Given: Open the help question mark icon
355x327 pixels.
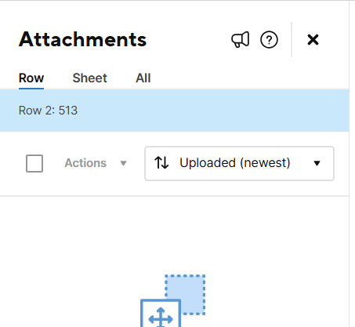Looking at the screenshot, I should 269,40.
